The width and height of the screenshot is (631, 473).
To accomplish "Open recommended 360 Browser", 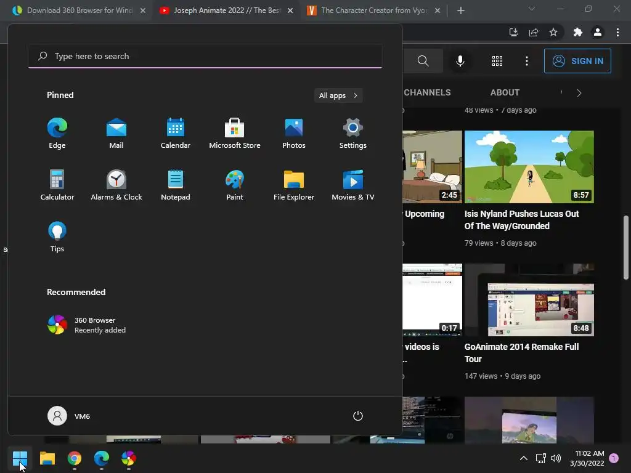I will pos(86,325).
